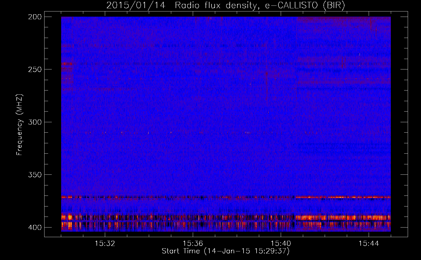Click the 250 frequency tick label
This screenshot has height=260, width=421.
pos(35,69)
